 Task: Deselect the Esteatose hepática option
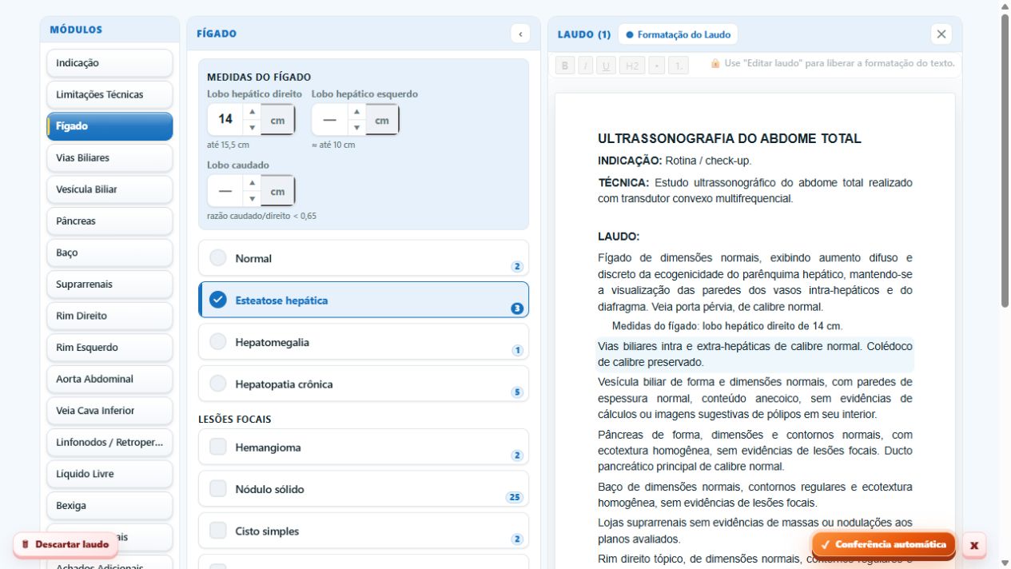click(364, 300)
